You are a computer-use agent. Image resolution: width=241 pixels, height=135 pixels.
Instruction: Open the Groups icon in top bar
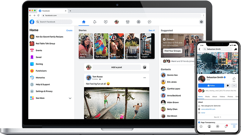click(x=139, y=22)
